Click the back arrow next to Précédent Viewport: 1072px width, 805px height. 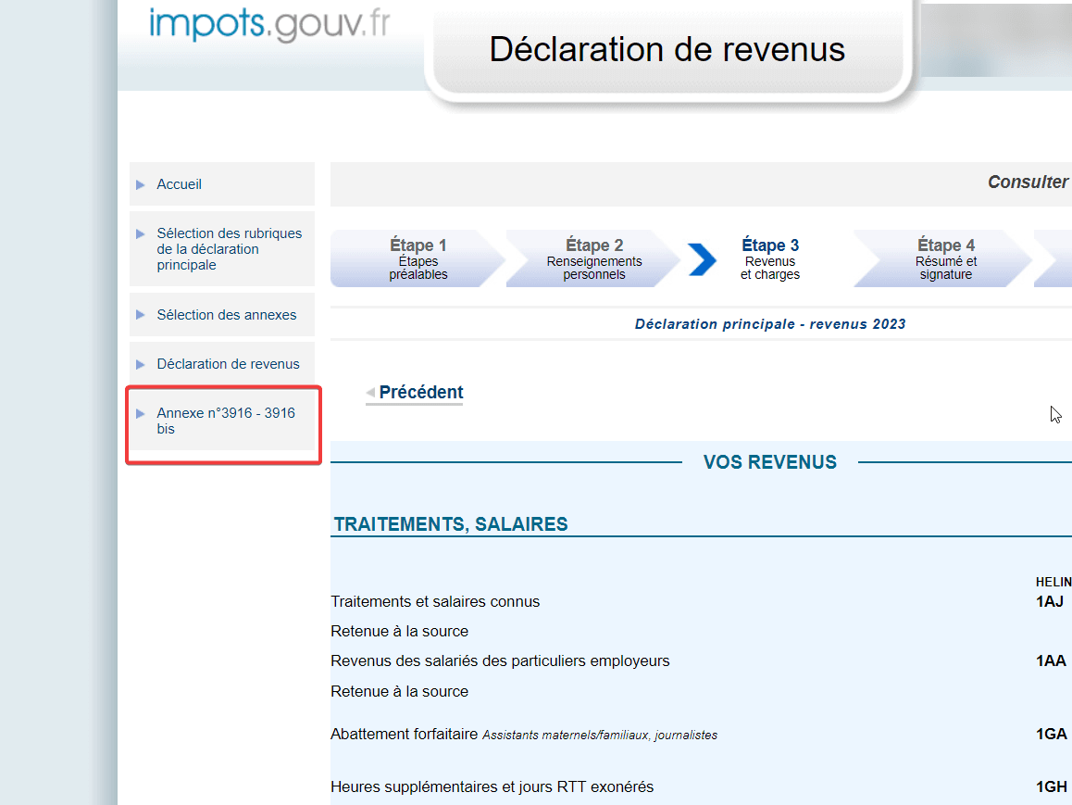(x=371, y=392)
